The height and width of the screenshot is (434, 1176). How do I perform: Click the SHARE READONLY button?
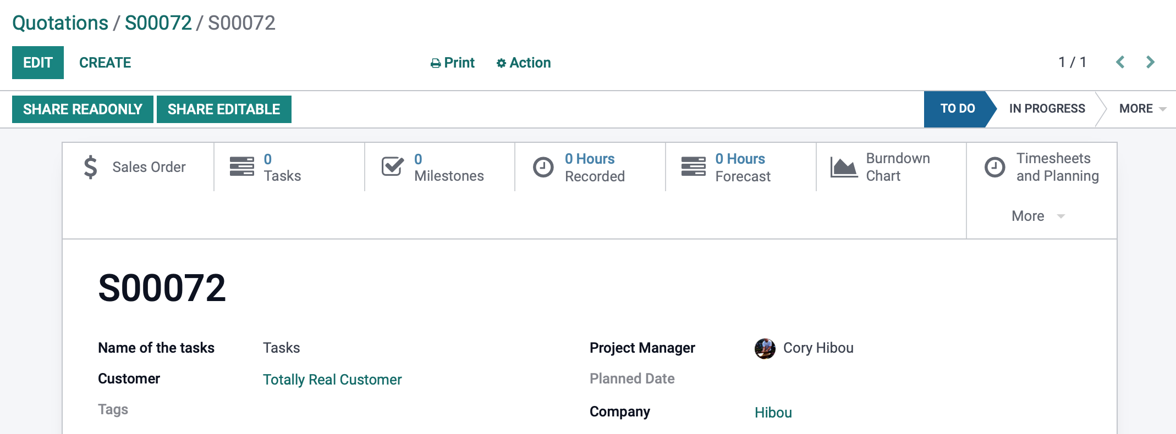pyautogui.click(x=83, y=109)
